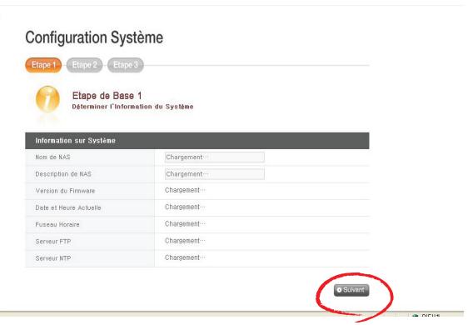Click the Nom de NAS input field

(215, 157)
